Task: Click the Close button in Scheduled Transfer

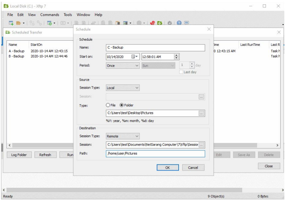Action: 269,166
